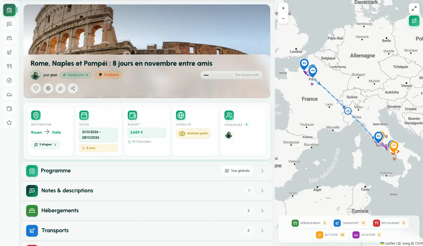Share the itinerary via share icon
Viewport: 423px width, 246px height.
coord(73,88)
